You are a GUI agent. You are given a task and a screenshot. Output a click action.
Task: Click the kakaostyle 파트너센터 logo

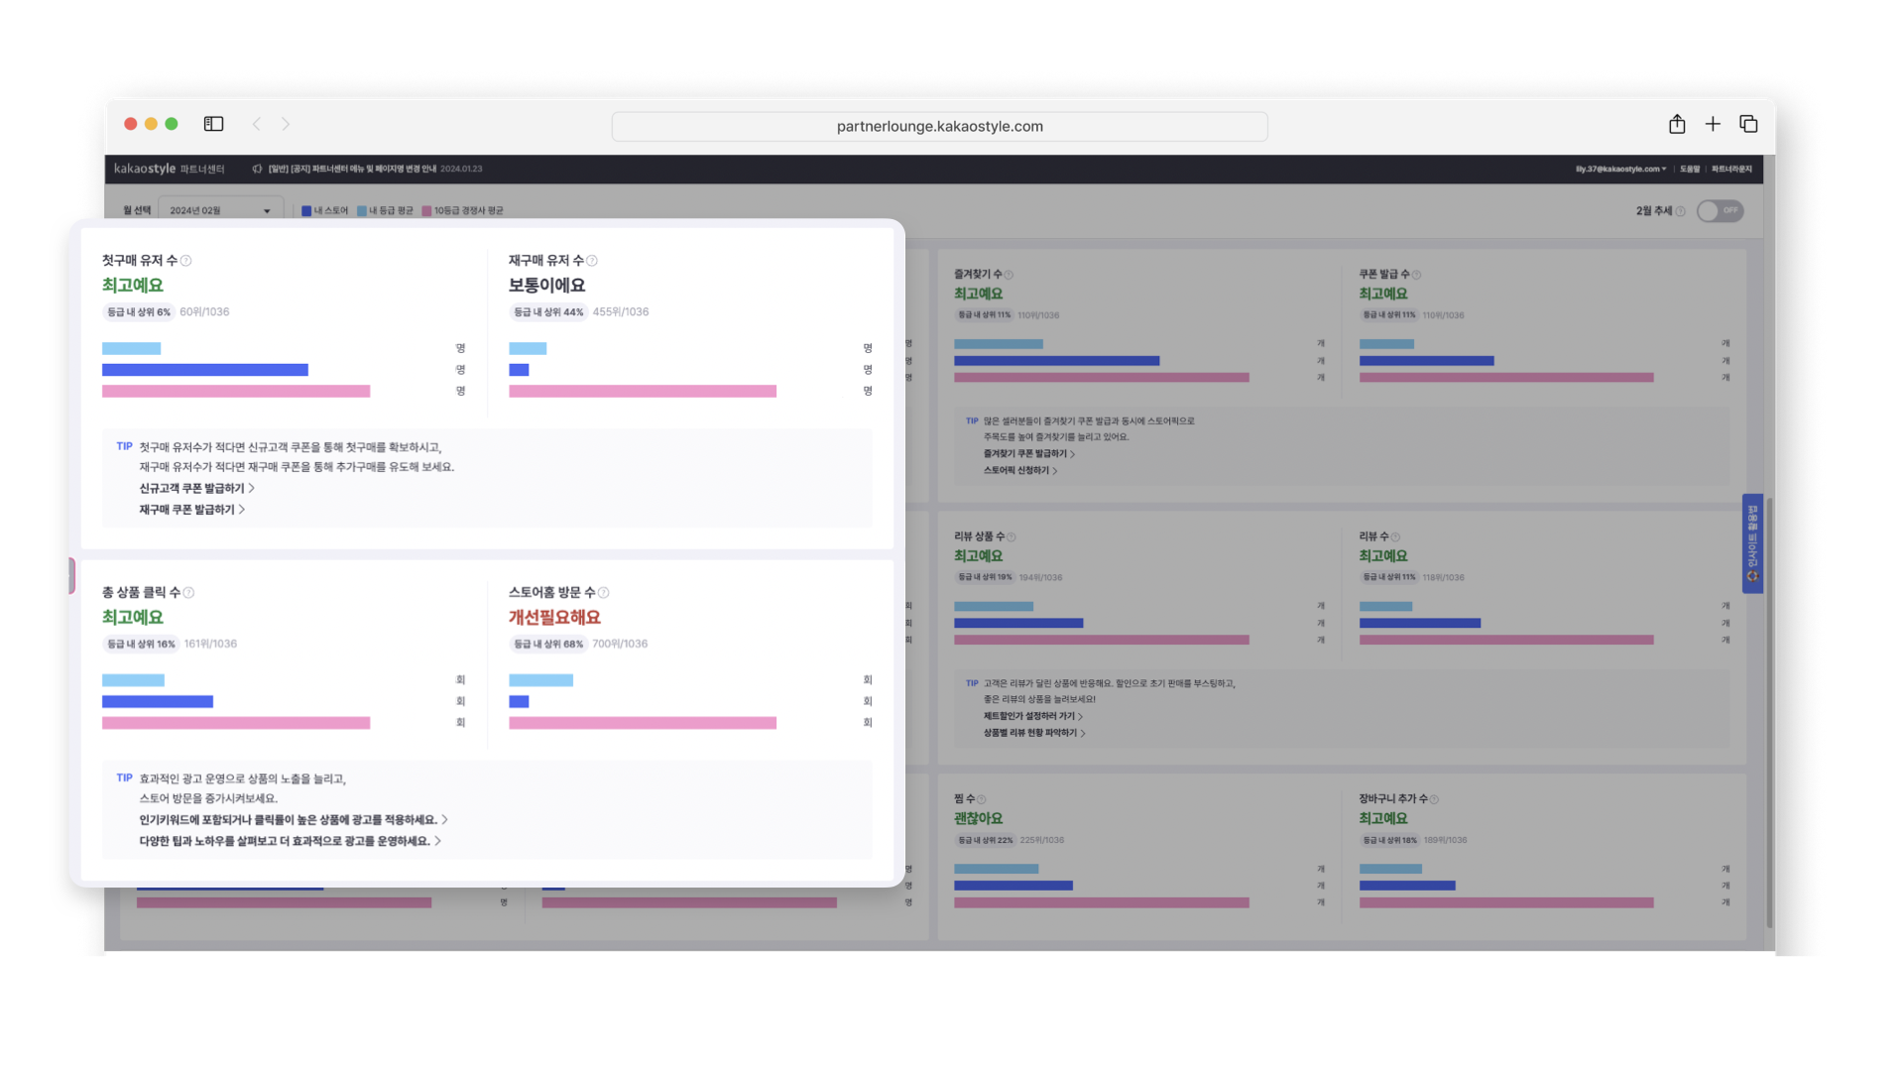170,169
